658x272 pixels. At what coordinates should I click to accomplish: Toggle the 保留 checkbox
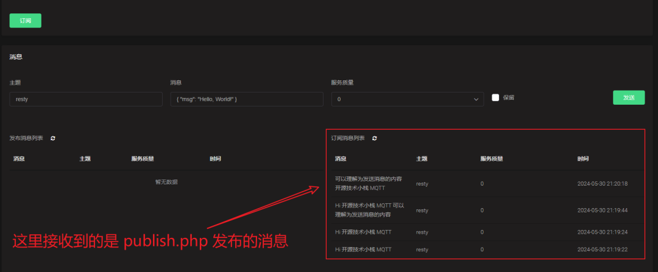tap(495, 97)
